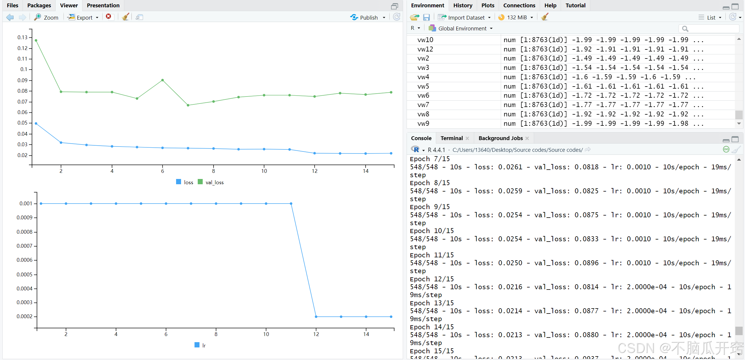The width and height of the screenshot is (745, 360).
Task: Remove current viewer item with red X
Action: pos(109,17)
